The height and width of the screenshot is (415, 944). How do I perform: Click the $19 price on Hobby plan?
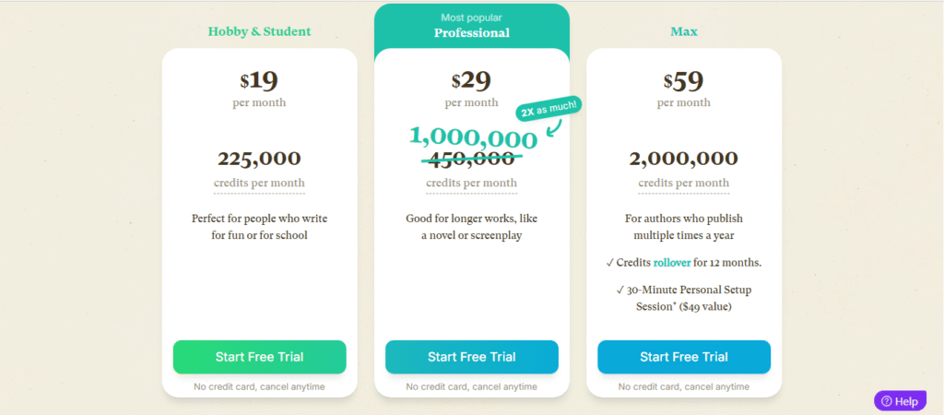point(259,80)
